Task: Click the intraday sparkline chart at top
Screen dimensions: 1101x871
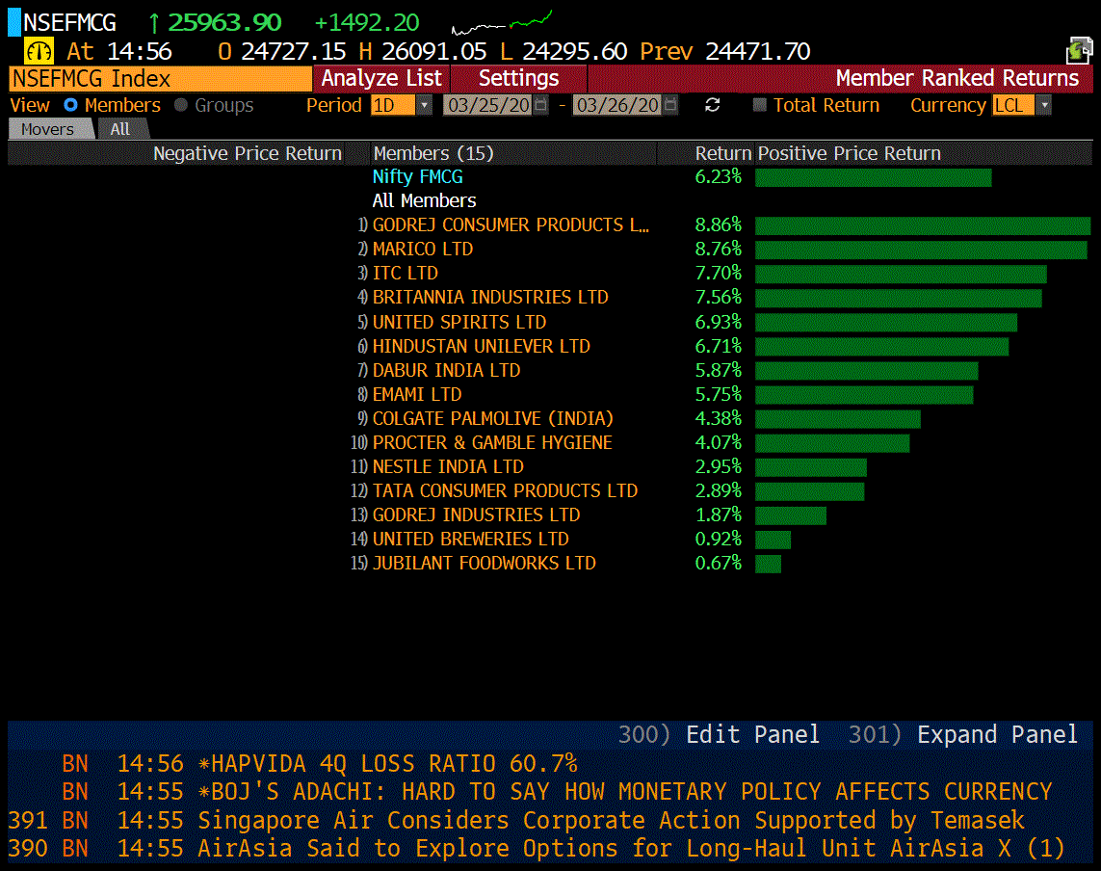Action: click(x=501, y=21)
